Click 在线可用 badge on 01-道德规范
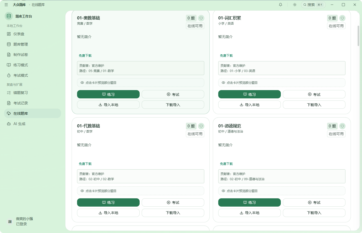This screenshot has width=362, height=233. [x=336, y=134]
